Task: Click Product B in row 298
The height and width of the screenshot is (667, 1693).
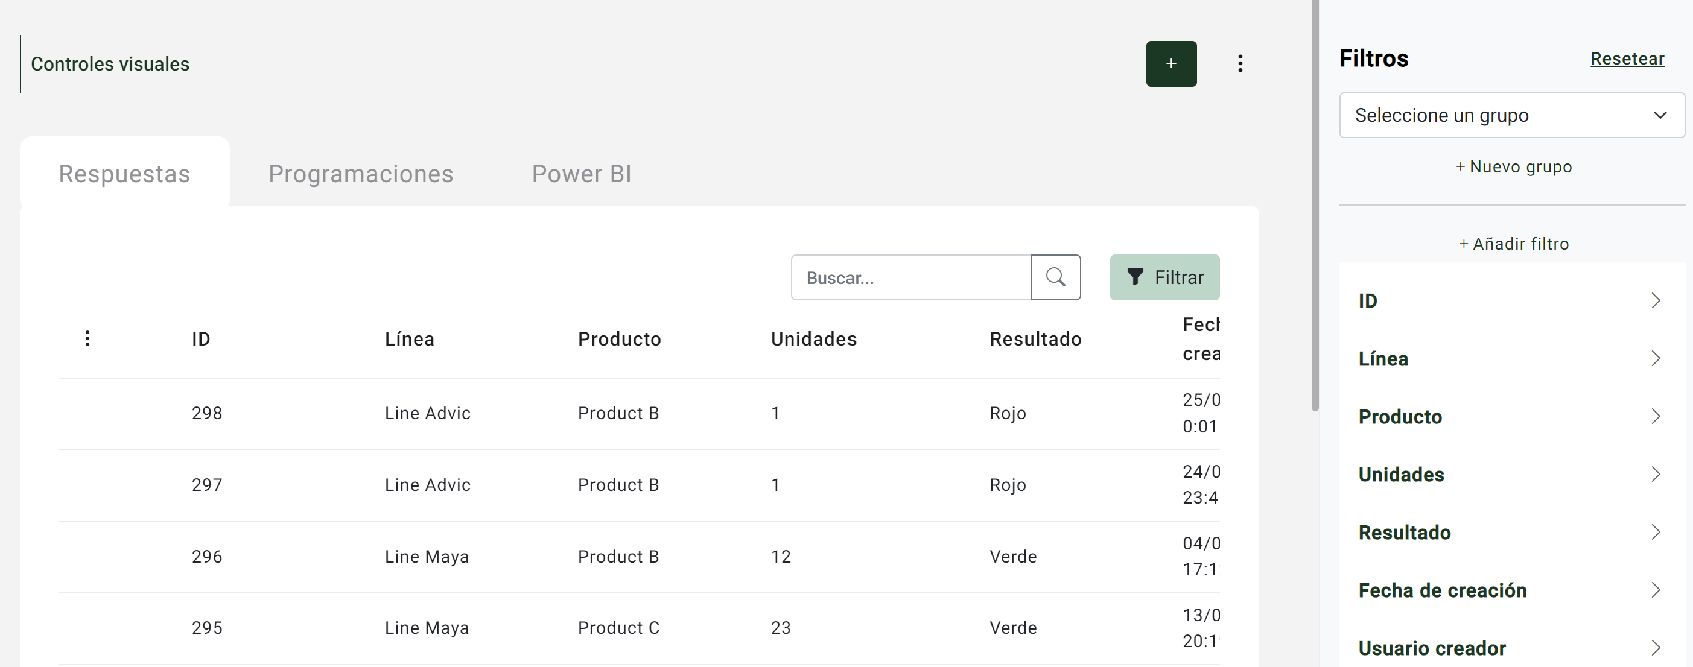Action: point(618,413)
